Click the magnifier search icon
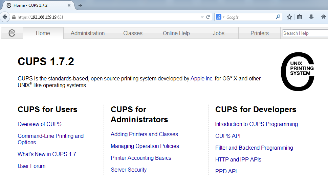 [278, 17]
